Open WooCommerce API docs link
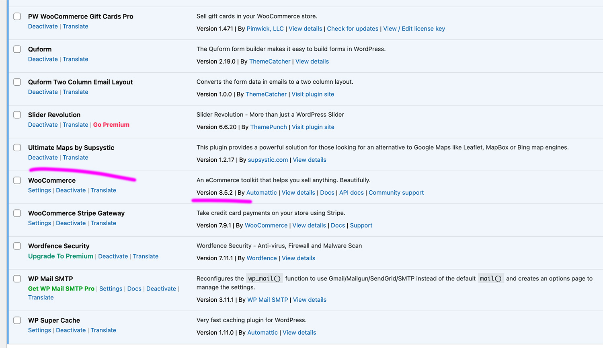 (x=351, y=193)
